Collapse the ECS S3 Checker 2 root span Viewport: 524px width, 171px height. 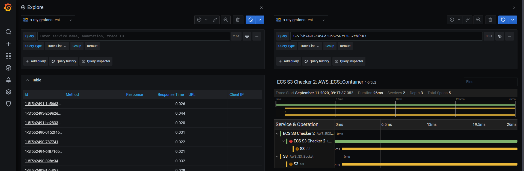pyautogui.click(x=277, y=133)
